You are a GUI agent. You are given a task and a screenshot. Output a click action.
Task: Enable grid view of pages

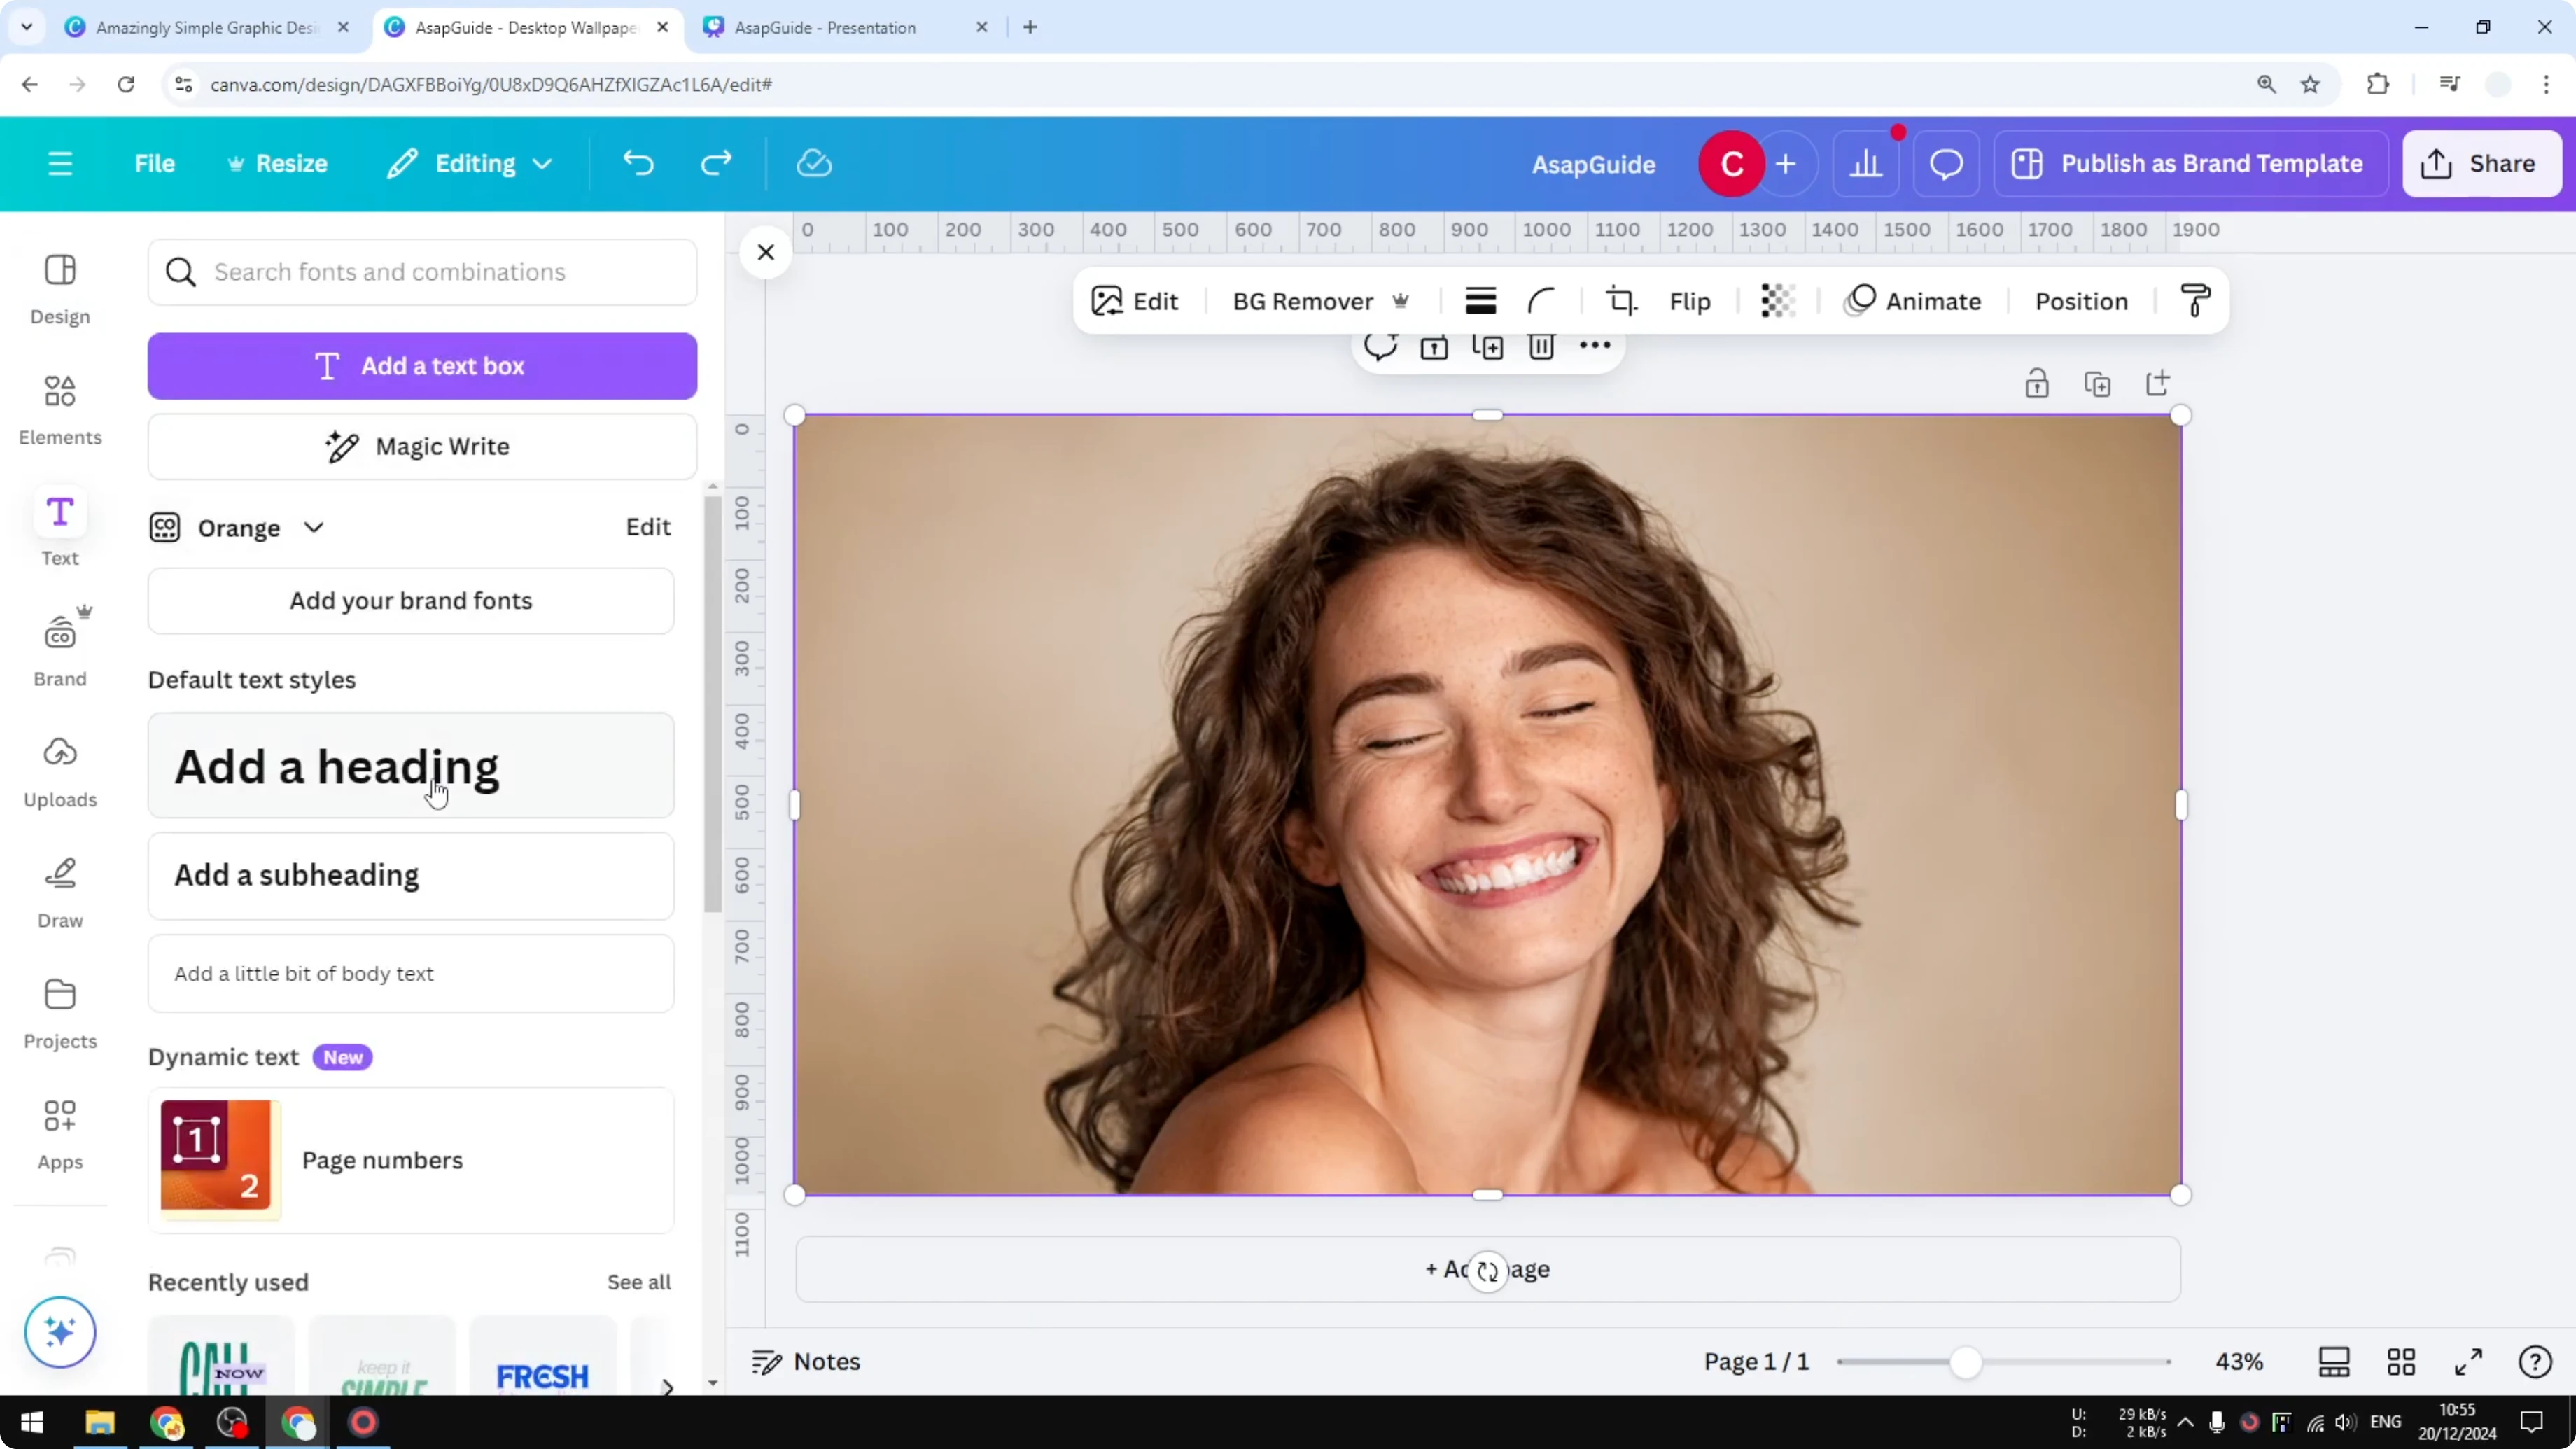pyautogui.click(x=2402, y=1361)
